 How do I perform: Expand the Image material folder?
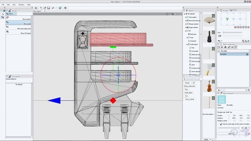point(186,27)
